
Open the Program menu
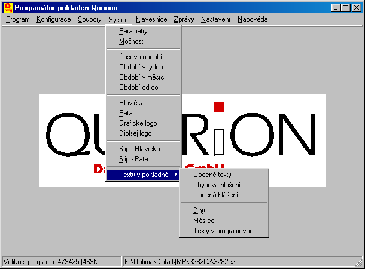(x=18, y=19)
